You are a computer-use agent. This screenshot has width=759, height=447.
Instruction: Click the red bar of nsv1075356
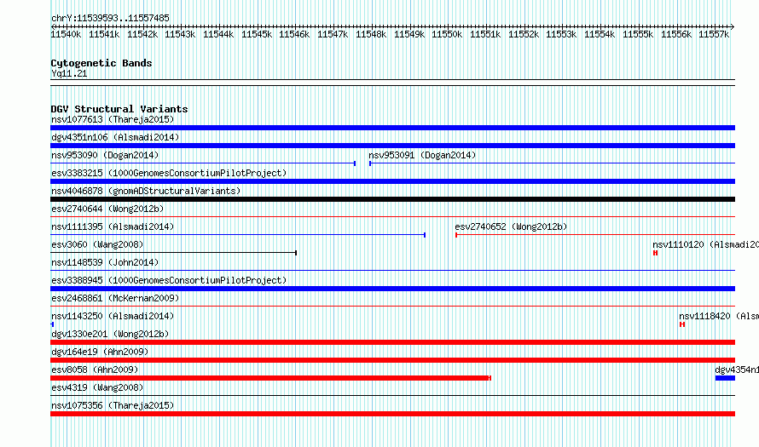pyautogui.click(x=392, y=414)
